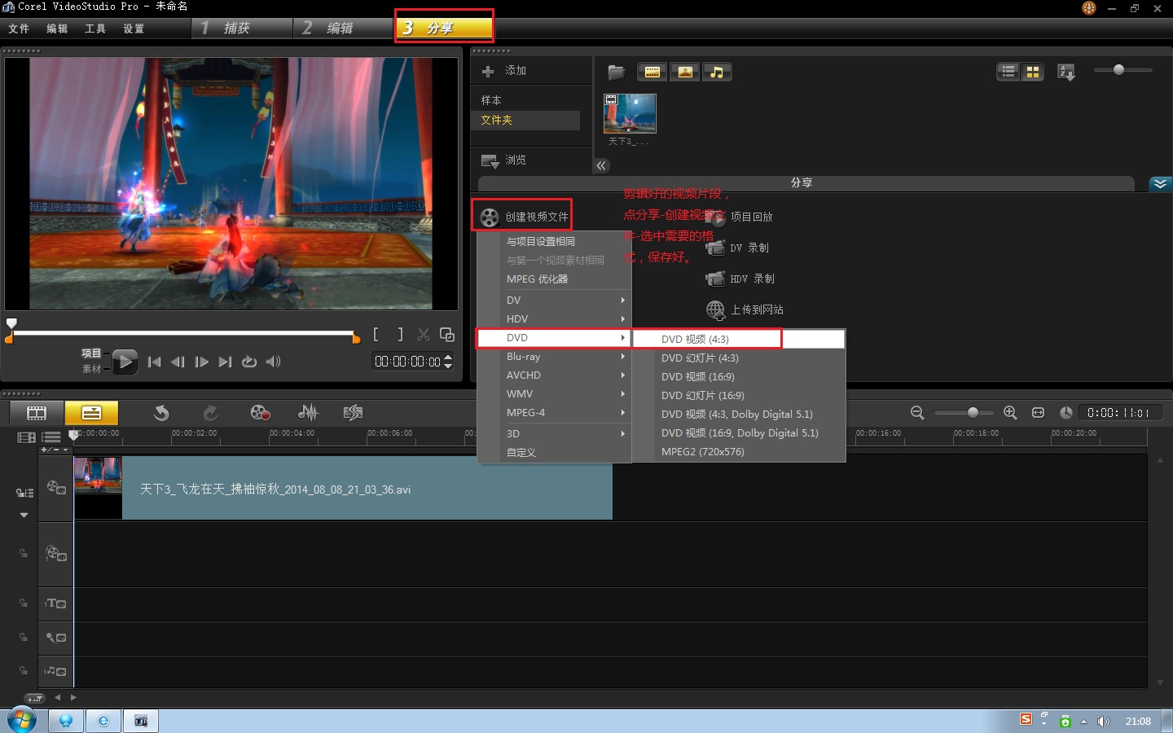Click the mark-in bracket icon
Screen dimensions: 1173x733
376,335
